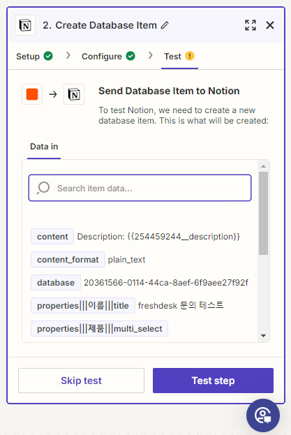Viewport: 291px width, 435px height.
Task: Click the search magnifier icon
Action: click(43, 188)
